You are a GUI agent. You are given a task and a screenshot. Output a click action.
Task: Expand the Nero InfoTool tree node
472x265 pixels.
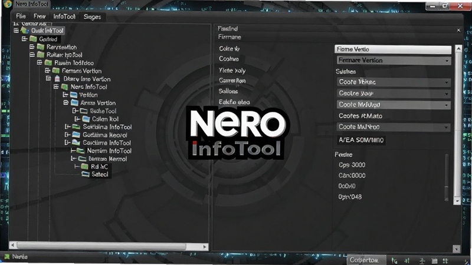click(x=56, y=87)
